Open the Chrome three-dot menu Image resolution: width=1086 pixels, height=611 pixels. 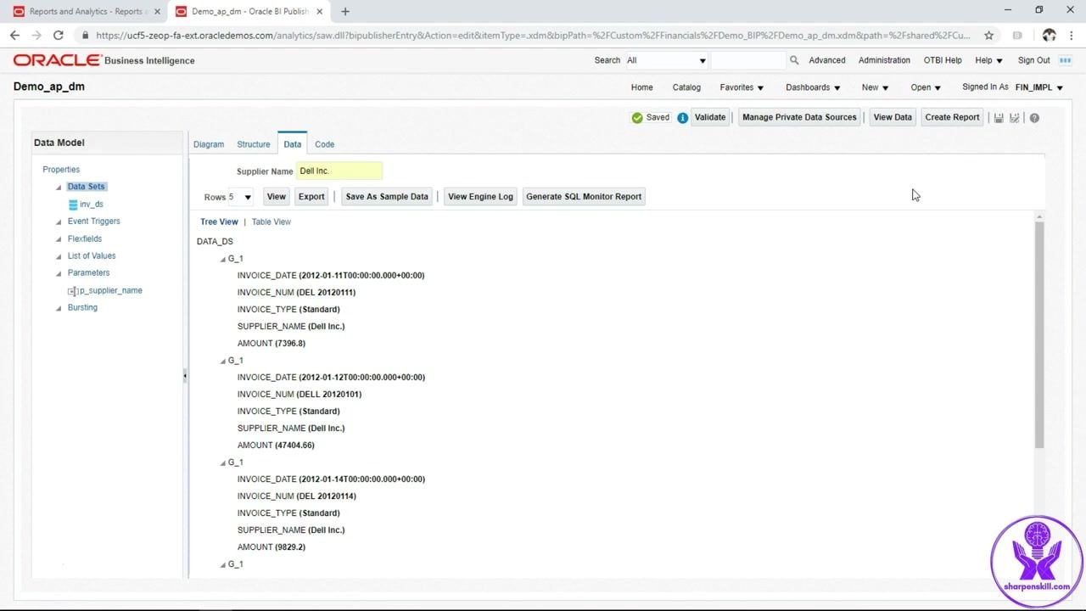pyautogui.click(x=1072, y=35)
